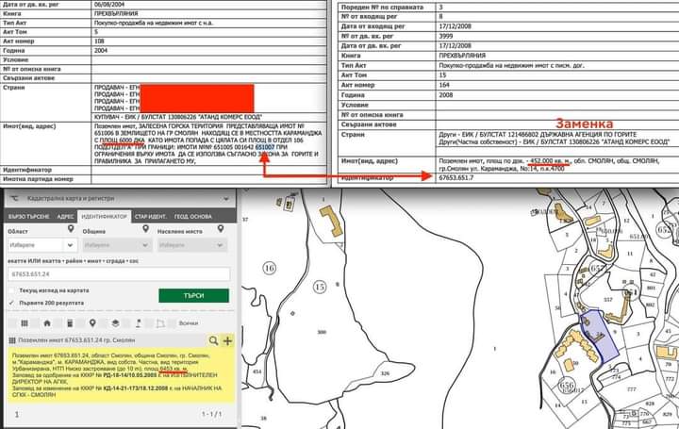679x429 pixels.
Task: Click the ДЪРЖАВНА АГЕНЦИЯ ПО ГОРИТЕ party line
Action: coord(538,135)
